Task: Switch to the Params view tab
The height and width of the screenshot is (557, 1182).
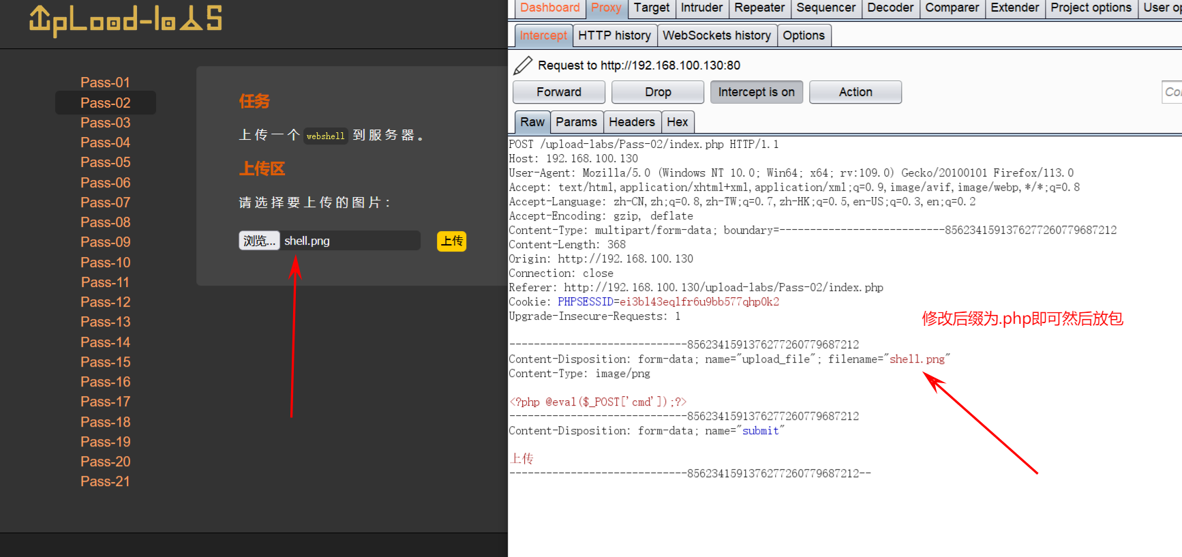Action: [x=576, y=122]
